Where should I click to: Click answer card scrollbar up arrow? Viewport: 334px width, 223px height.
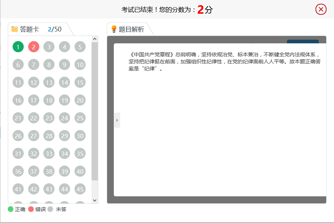click(x=95, y=39)
